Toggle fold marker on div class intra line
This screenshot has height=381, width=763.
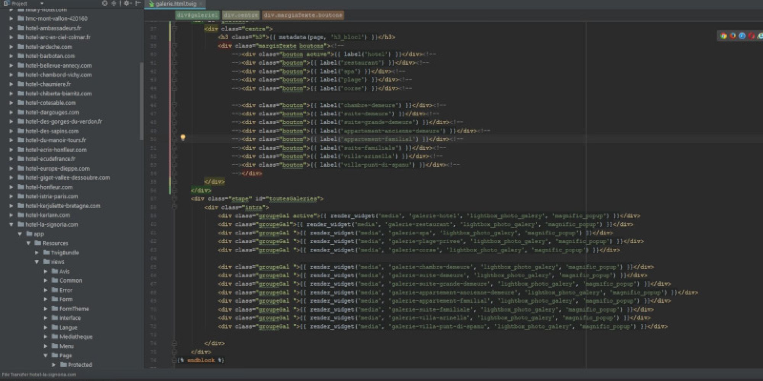coord(174,207)
